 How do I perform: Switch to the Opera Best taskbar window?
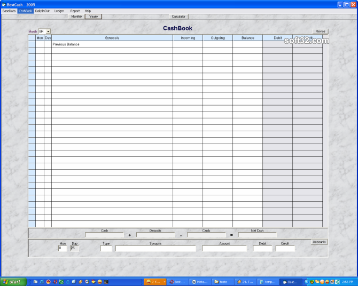(177, 282)
